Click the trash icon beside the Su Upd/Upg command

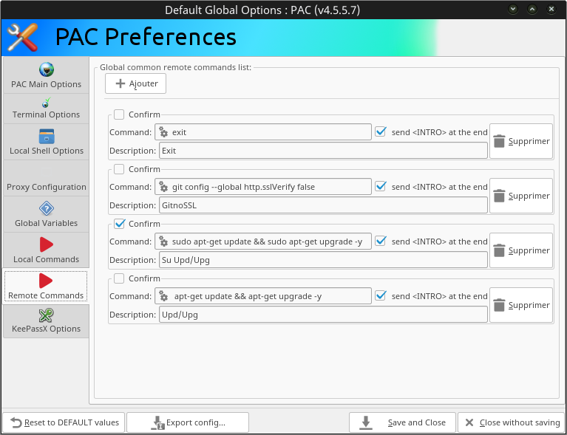499,250
